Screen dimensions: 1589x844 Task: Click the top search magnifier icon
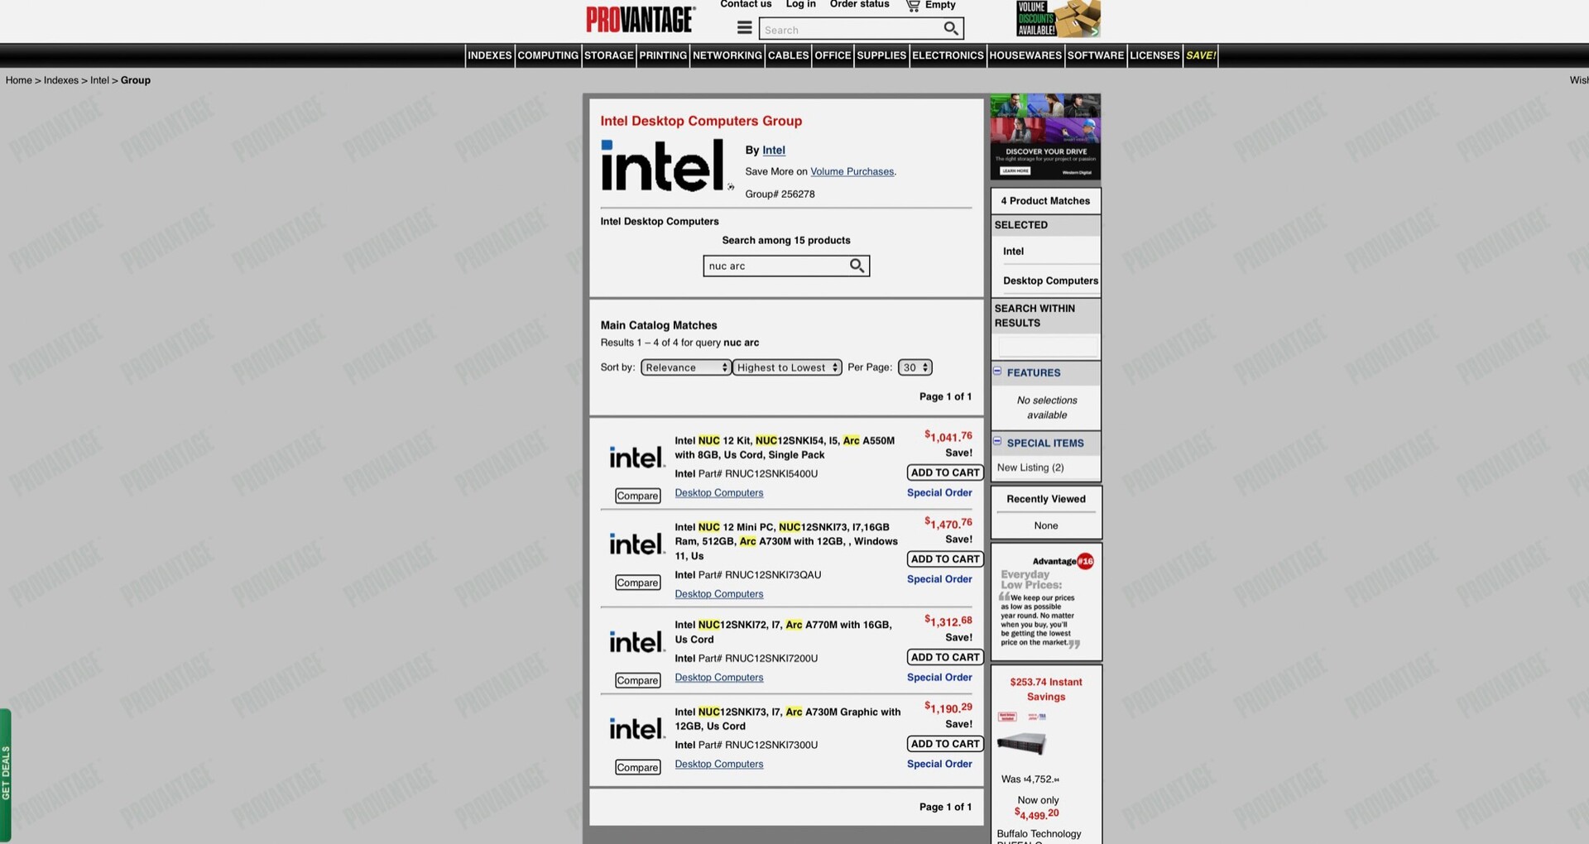[952, 29]
